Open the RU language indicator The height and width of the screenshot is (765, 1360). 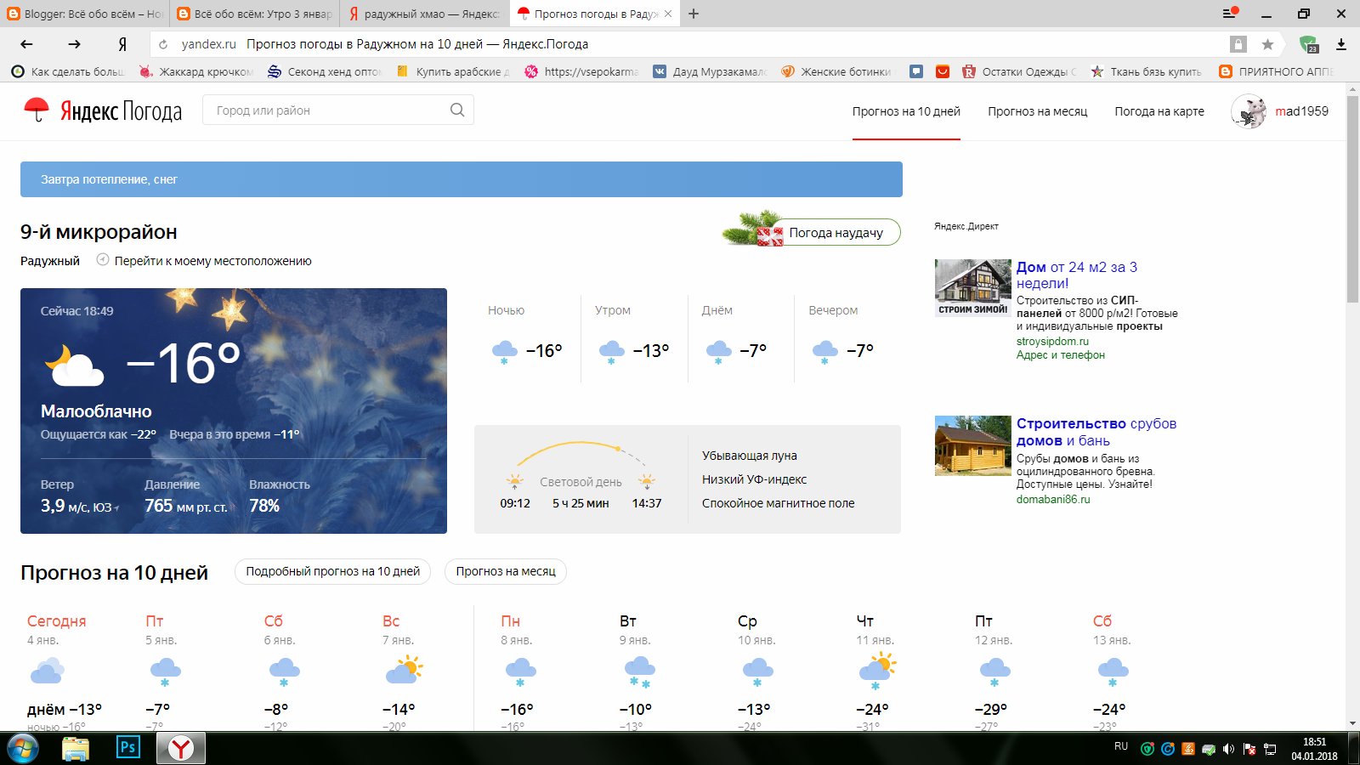pyautogui.click(x=1121, y=746)
